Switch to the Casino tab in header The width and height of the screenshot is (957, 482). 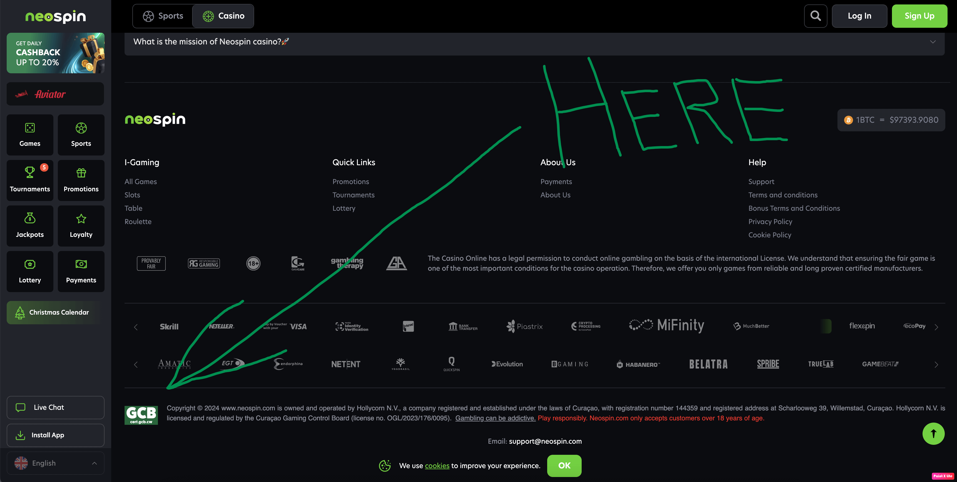(223, 16)
